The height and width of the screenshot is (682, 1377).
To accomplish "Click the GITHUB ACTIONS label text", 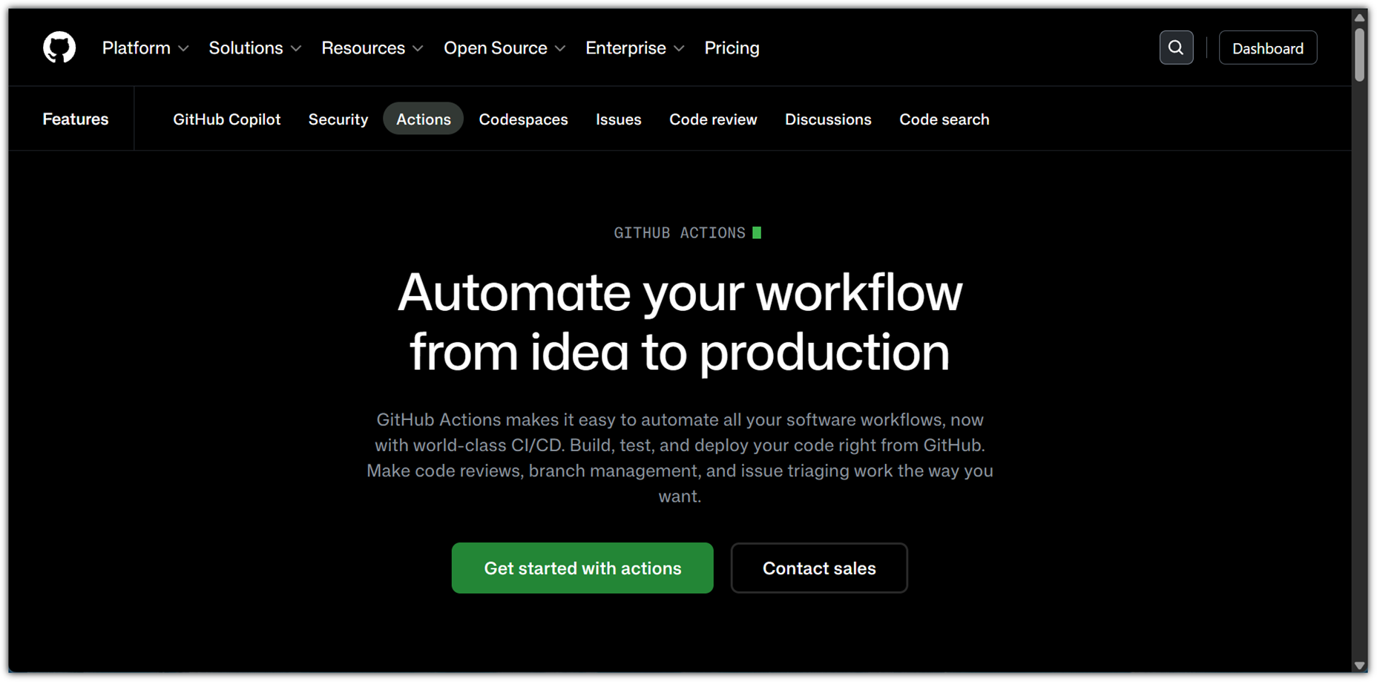I will click(x=680, y=233).
